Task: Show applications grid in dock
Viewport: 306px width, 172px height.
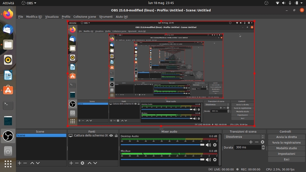Action: (8, 164)
